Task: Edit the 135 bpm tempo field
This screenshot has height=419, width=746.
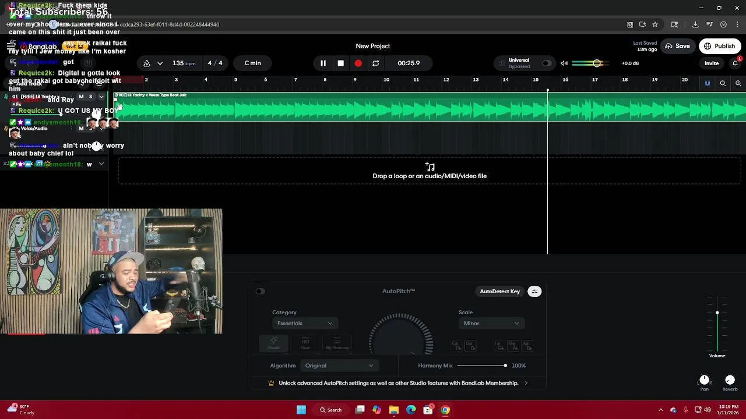Action: coord(184,63)
